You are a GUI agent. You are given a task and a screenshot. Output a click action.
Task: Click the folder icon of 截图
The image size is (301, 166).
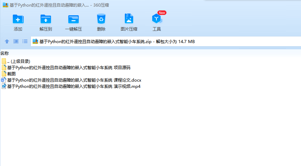pos(4,74)
